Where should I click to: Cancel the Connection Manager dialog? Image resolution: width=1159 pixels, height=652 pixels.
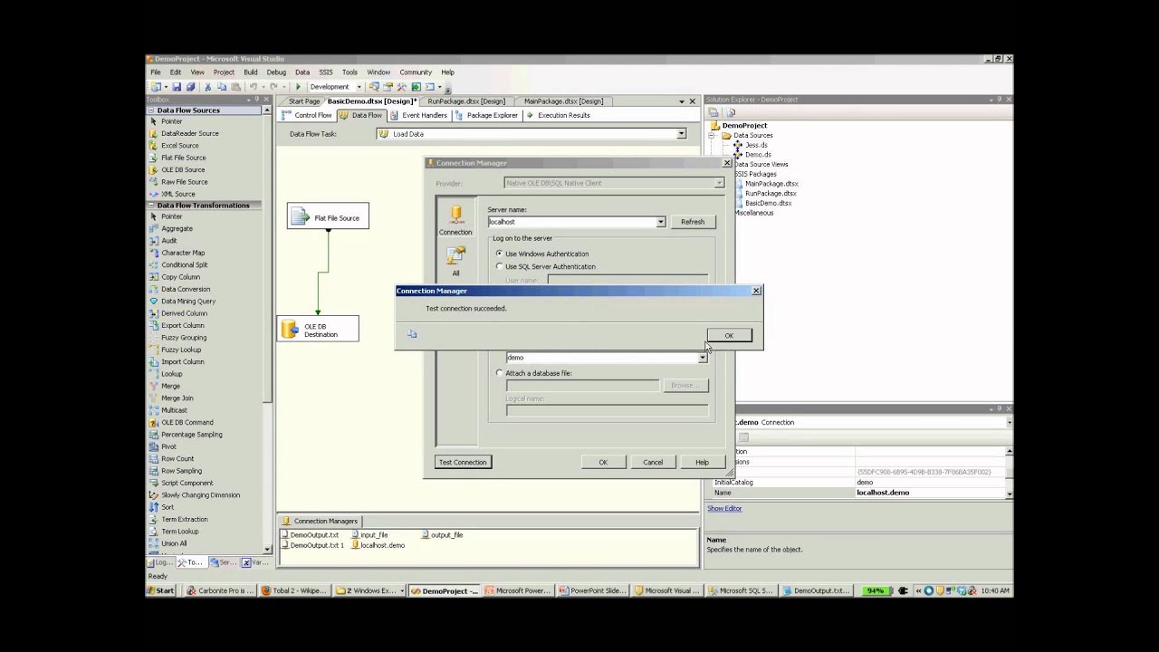653,462
